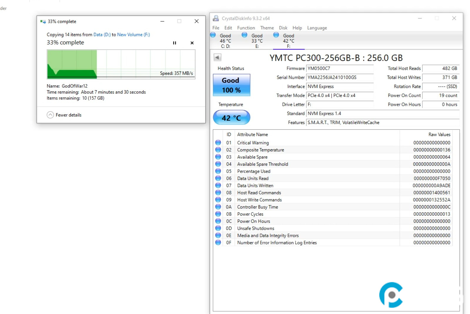Click the Features field with S.M.A.R.T., TRIM
The height and width of the screenshot is (314, 470).
point(383,123)
